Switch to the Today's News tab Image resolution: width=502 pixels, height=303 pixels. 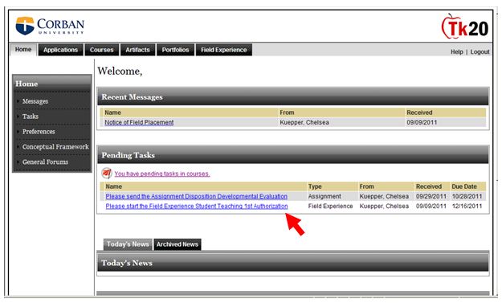128,244
